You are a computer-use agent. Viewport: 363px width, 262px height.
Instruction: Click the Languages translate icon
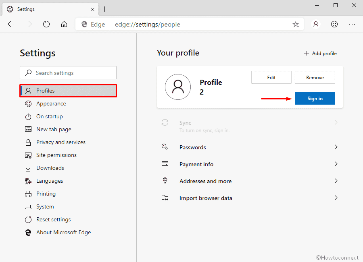point(28,181)
